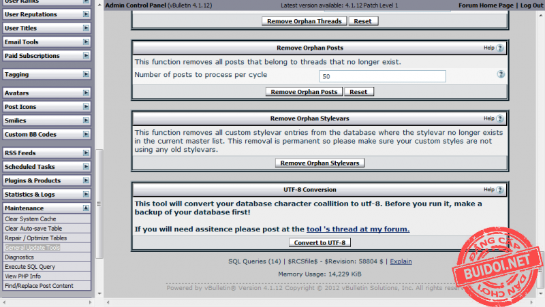This screenshot has width=545, height=307.
Task: Click Help text in UTF-8 Conversion header
Action: coord(489,190)
